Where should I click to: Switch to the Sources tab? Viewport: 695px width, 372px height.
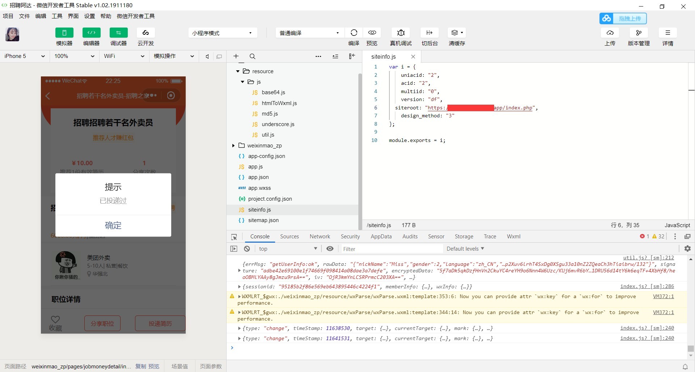click(290, 237)
